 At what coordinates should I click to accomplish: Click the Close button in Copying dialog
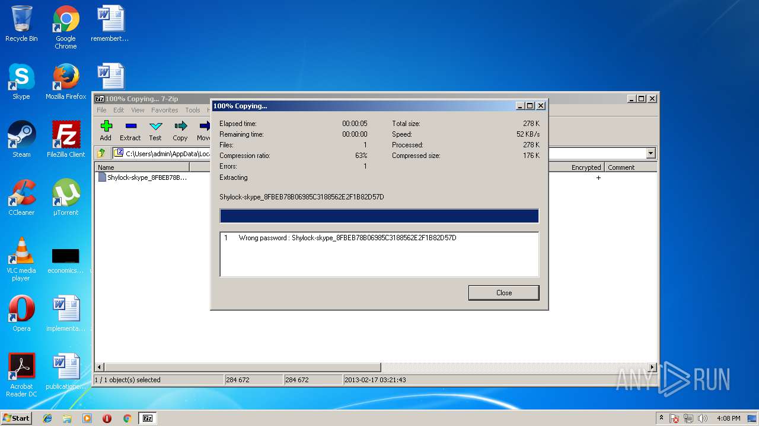click(504, 293)
